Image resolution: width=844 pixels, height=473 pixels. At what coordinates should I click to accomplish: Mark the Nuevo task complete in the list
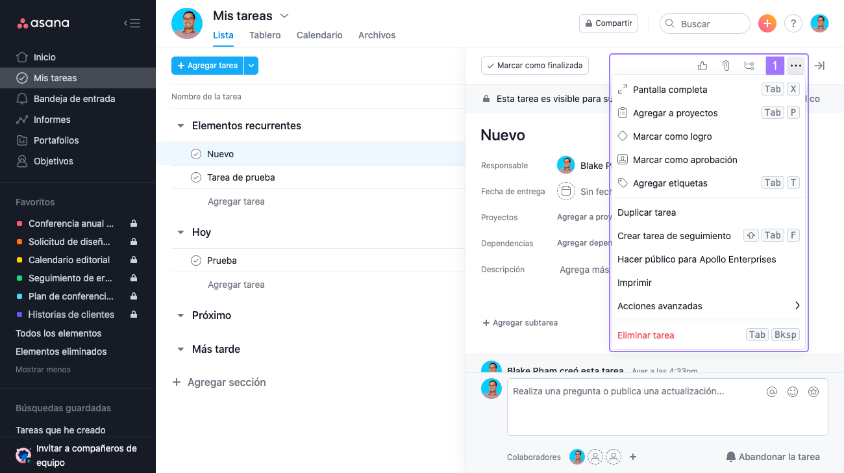tap(196, 154)
